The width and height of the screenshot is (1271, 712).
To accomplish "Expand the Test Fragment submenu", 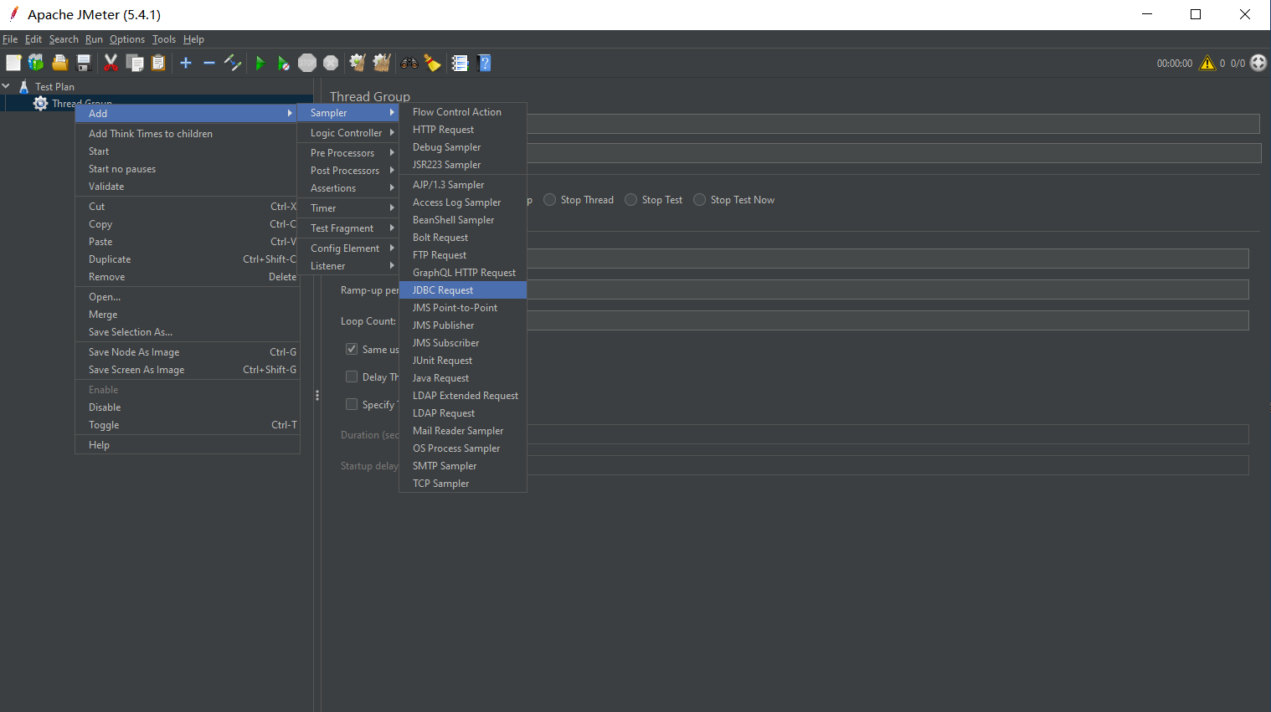I will 348,228.
